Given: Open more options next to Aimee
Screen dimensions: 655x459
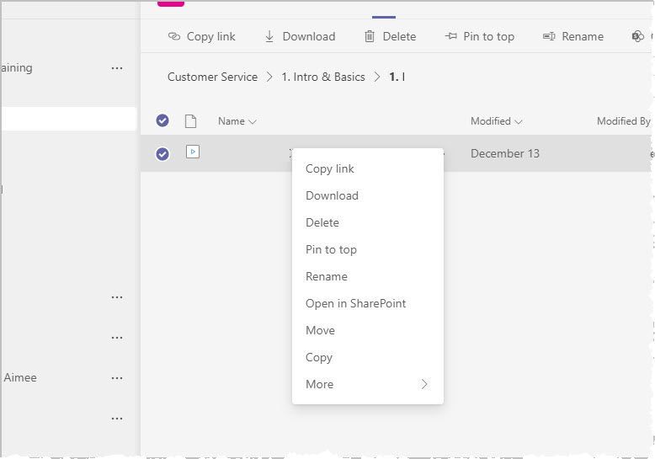Looking at the screenshot, I should [117, 378].
